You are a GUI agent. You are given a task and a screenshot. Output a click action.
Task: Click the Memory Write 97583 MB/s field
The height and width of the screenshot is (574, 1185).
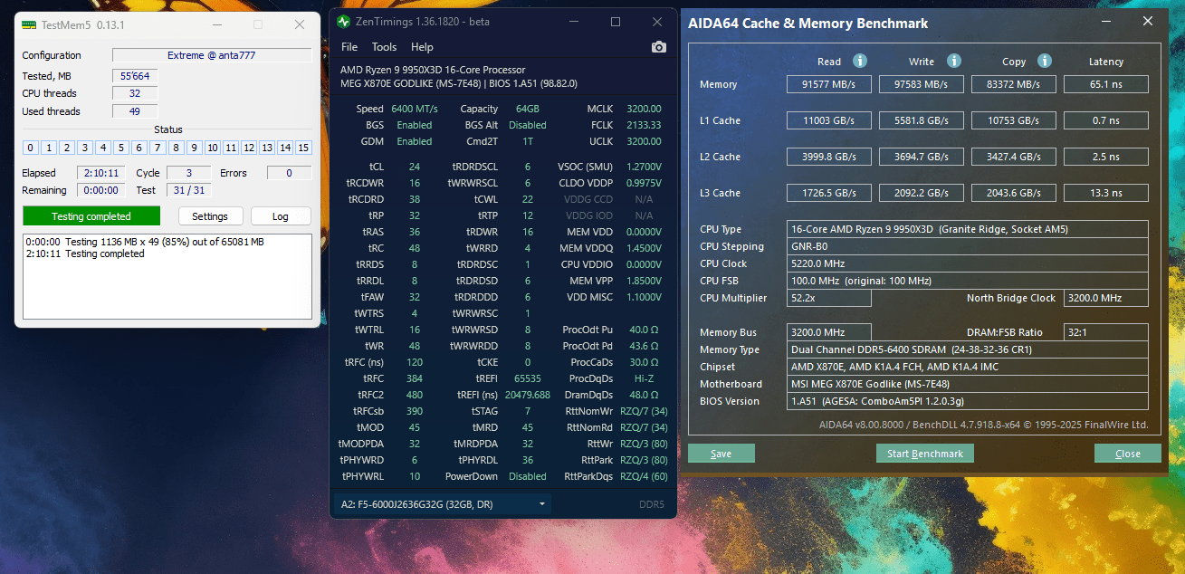point(922,84)
